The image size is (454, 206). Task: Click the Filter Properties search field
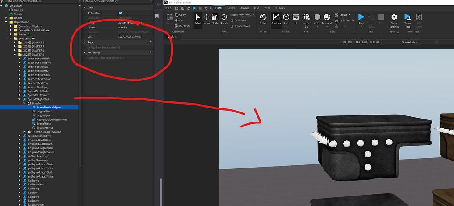pyautogui.click(x=117, y=1)
